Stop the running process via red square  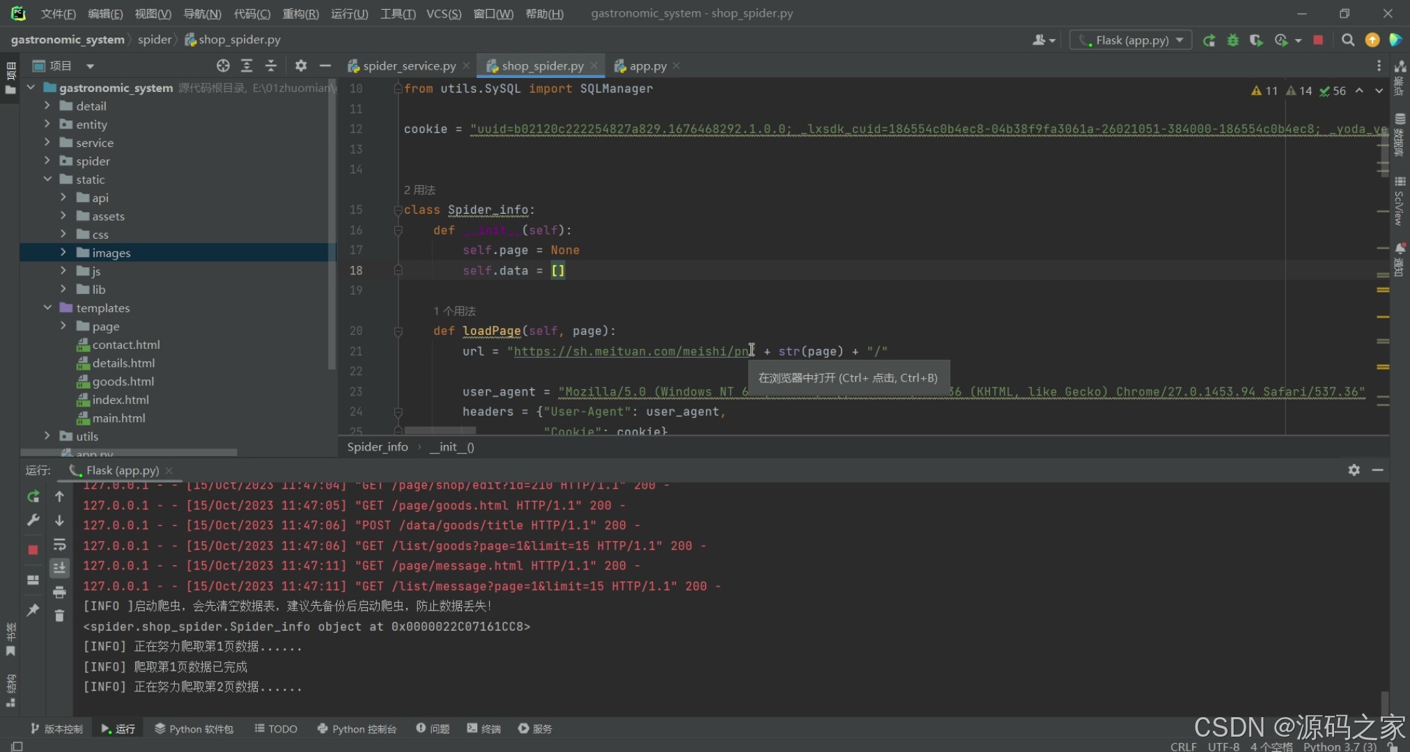pos(33,550)
